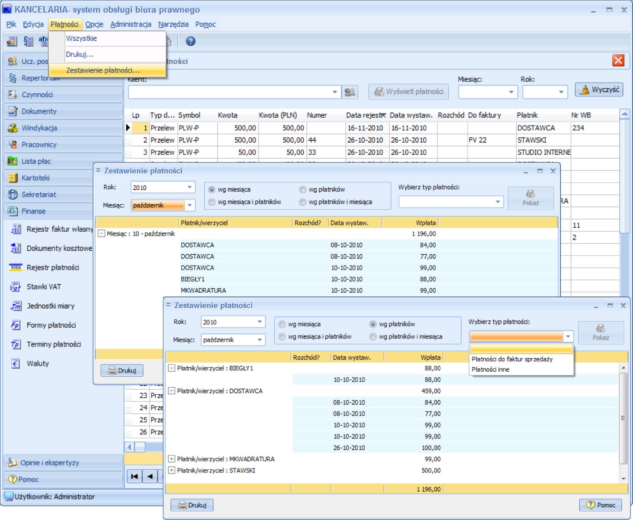Image resolution: width=633 pixels, height=520 pixels.
Task: Open Rok dropdown in front Zestawienie window
Action: [260, 322]
